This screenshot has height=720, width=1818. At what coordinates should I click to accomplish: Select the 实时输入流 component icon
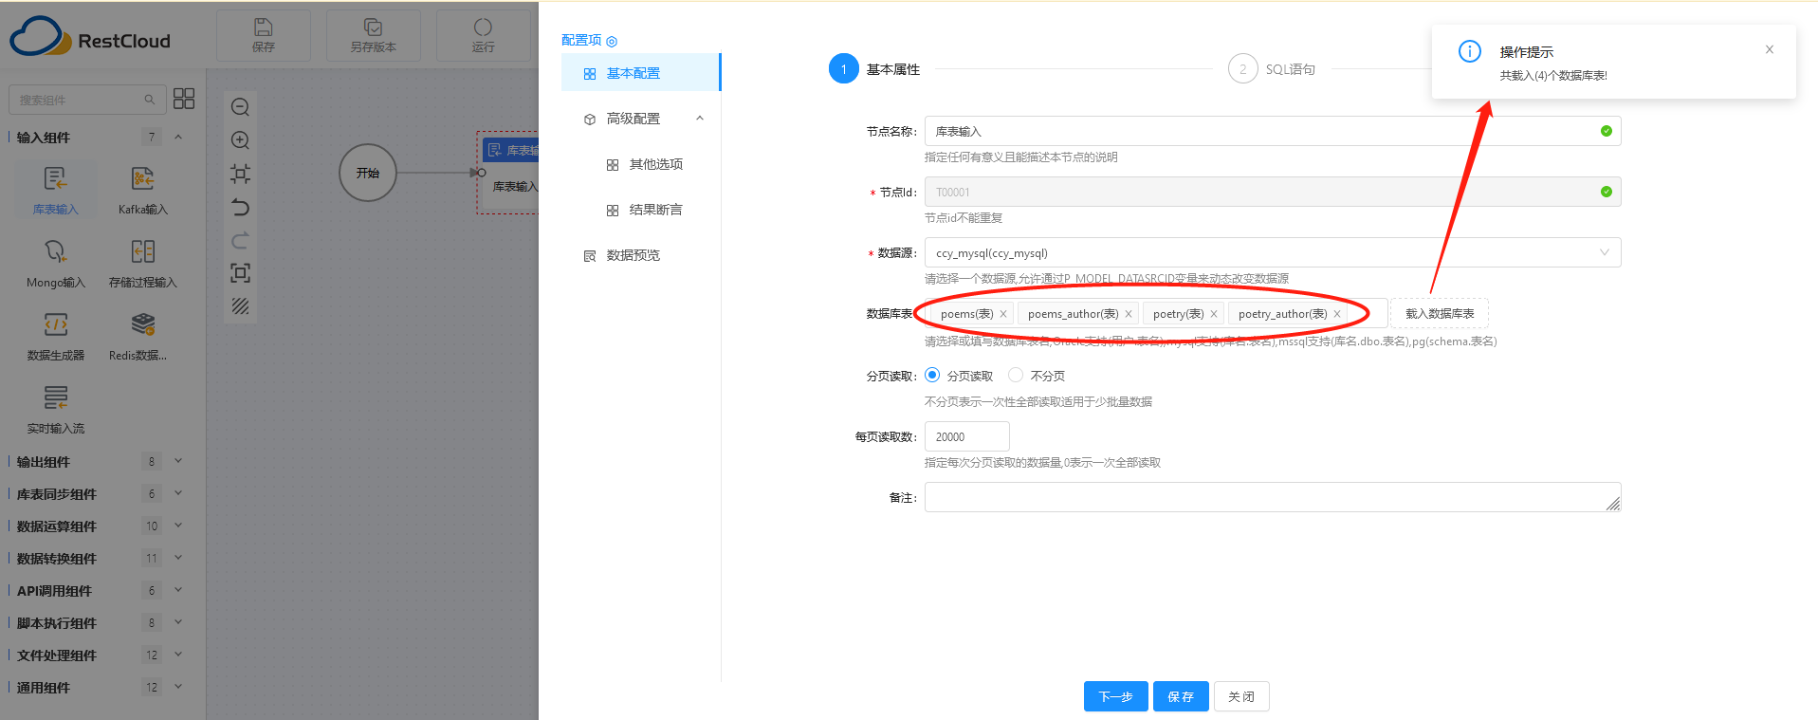(55, 397)
